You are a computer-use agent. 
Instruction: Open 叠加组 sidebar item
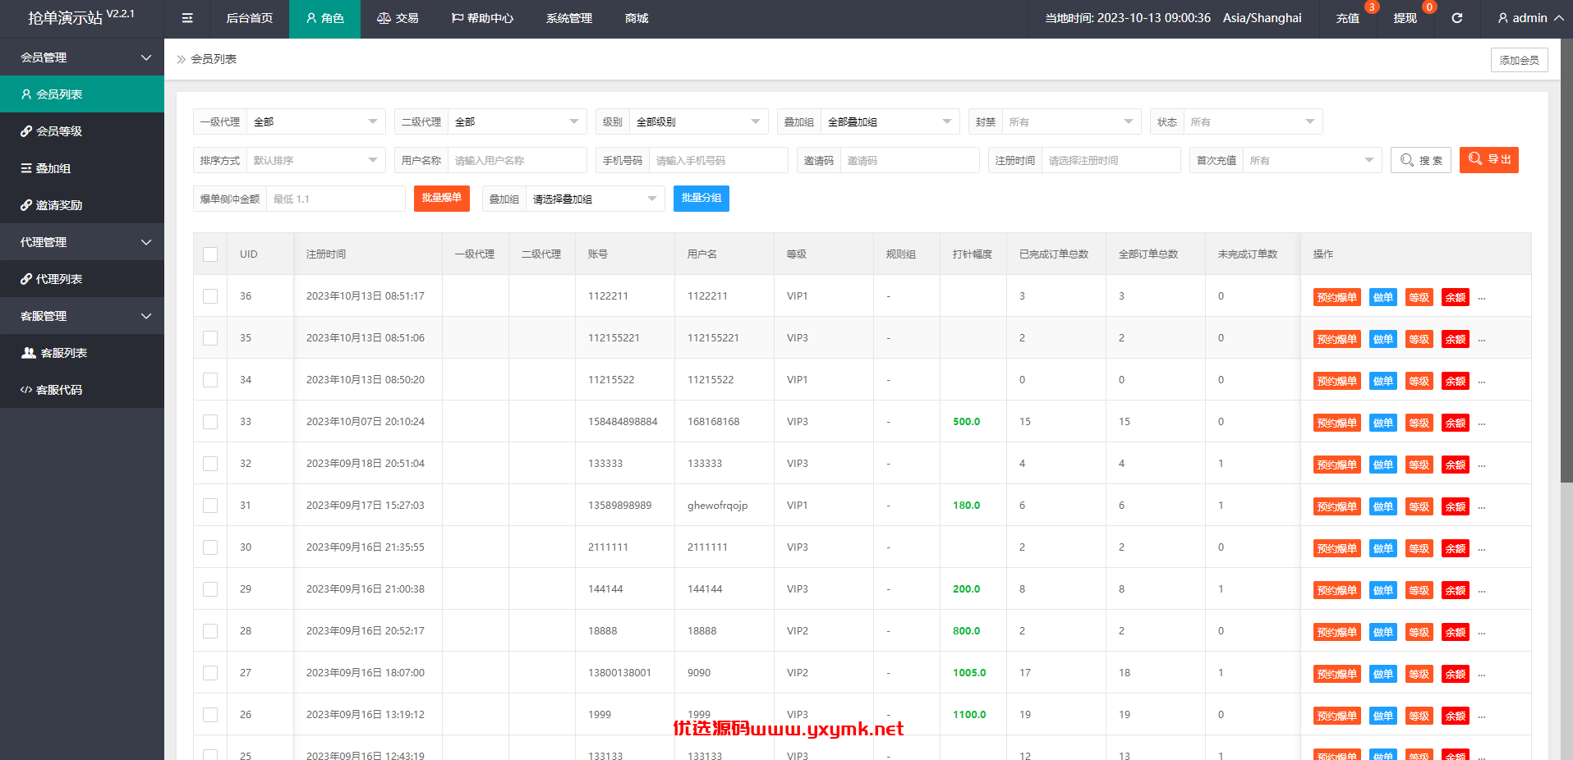click(82, 168)
